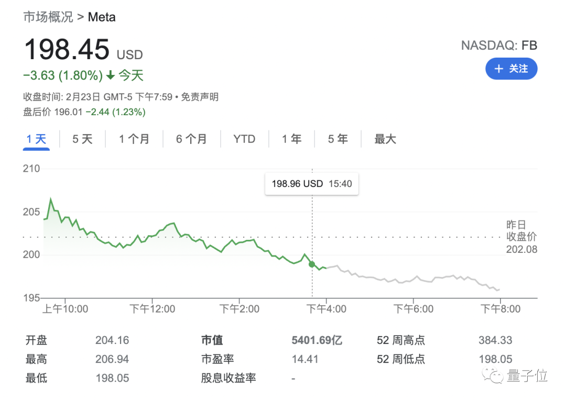Click the plus icon in the 关注 button
Screen dimensions: 566x400
[498, 69]
